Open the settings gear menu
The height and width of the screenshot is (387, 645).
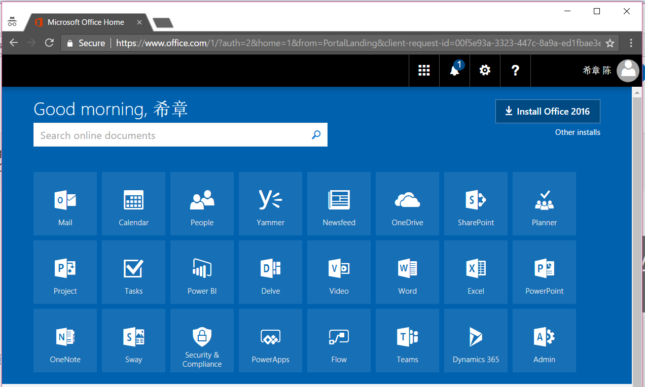click(485, 71)
